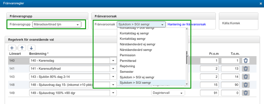Move selected rule down with arrow button

tap(31, 48)
